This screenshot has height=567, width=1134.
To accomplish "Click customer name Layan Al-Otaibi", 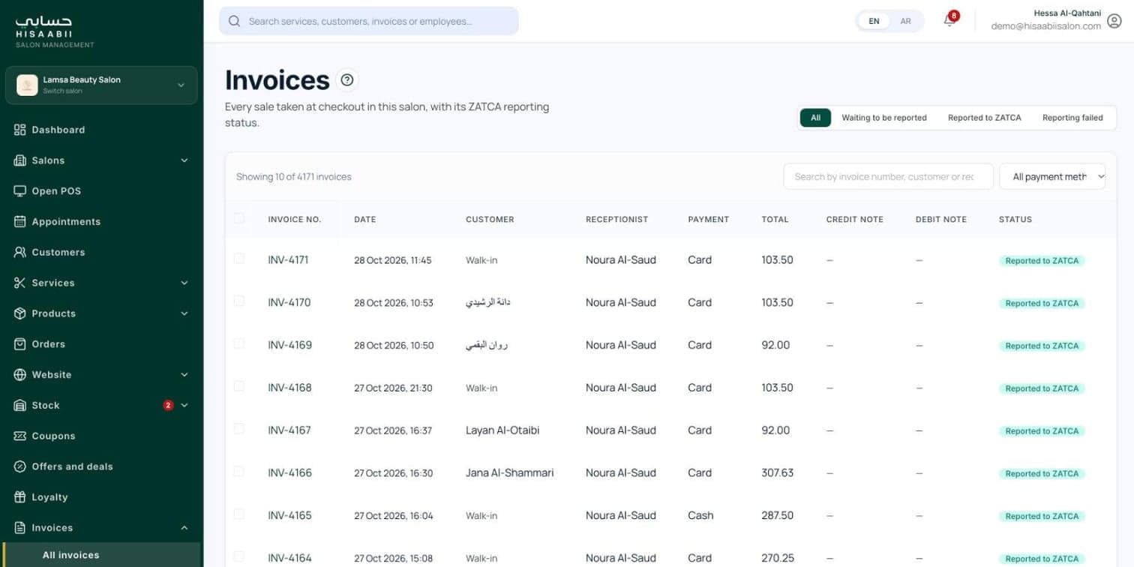I will (502, 430).
